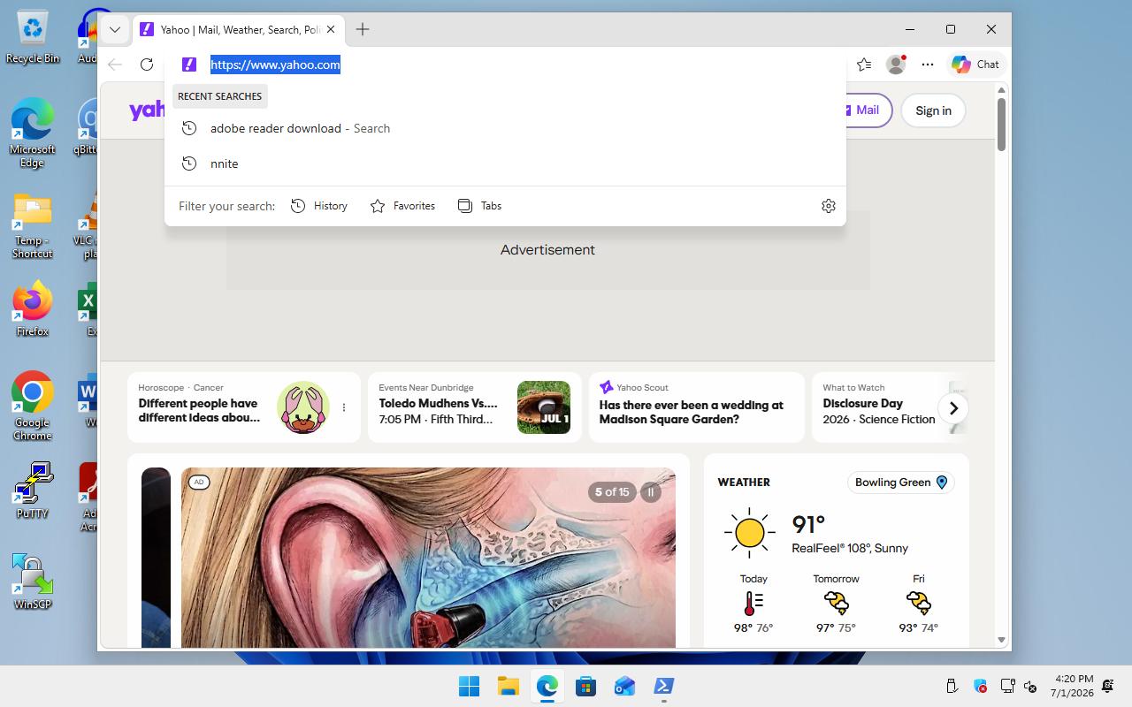Click the page scrollbar down arrow

(1002, 640)
